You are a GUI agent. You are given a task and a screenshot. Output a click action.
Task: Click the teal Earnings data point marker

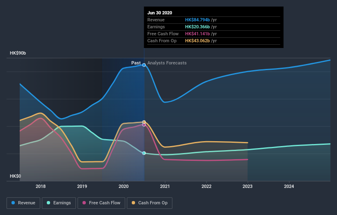tap(144, 153)
